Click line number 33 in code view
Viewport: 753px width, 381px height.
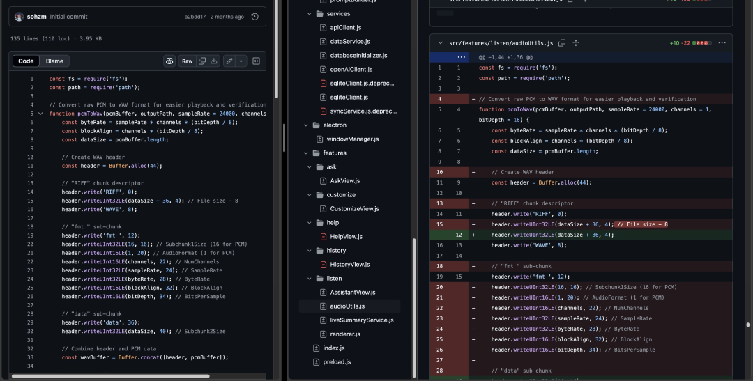click(30, 357)
